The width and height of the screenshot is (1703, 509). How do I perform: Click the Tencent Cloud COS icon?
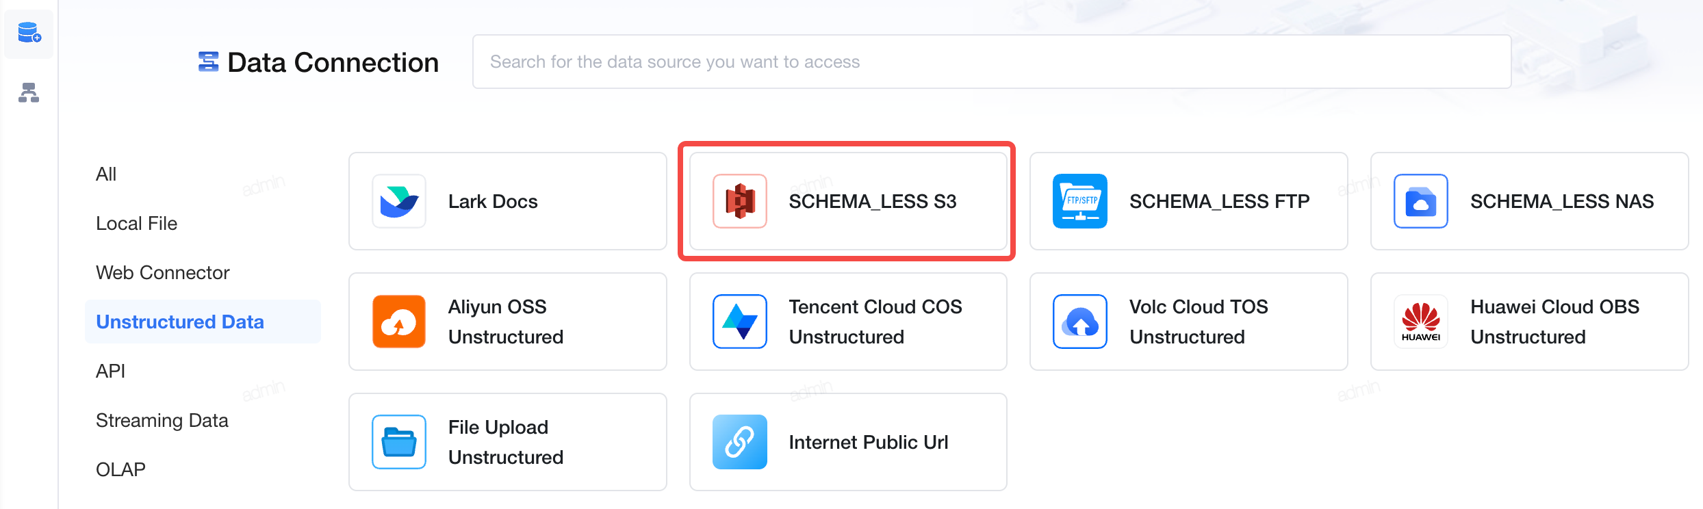coord(740,322)
